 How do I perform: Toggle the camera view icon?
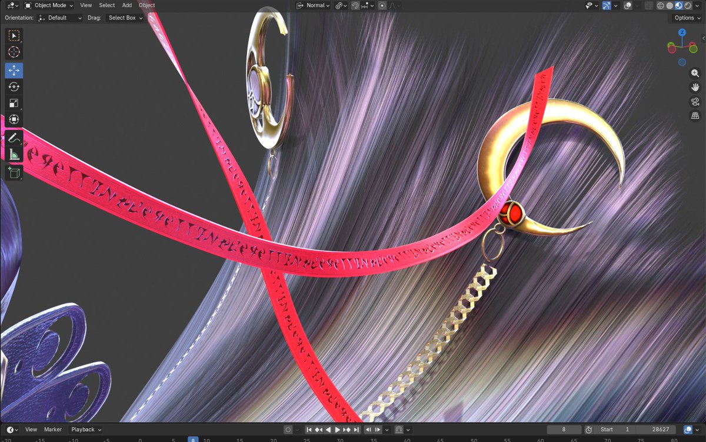[695, 102]
